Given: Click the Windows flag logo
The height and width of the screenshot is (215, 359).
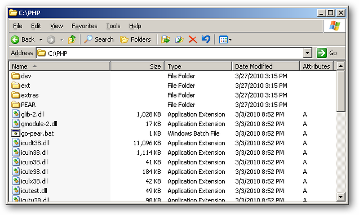Looking at the screenshot, I should [335, 25].
